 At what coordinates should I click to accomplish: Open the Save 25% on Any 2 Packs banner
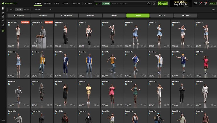pyautogui.click(x=181, y=3)
